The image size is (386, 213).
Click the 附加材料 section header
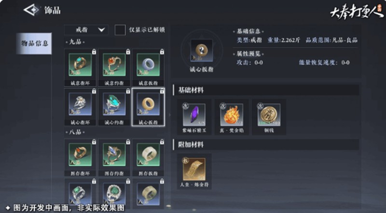[x=266, y=144]
